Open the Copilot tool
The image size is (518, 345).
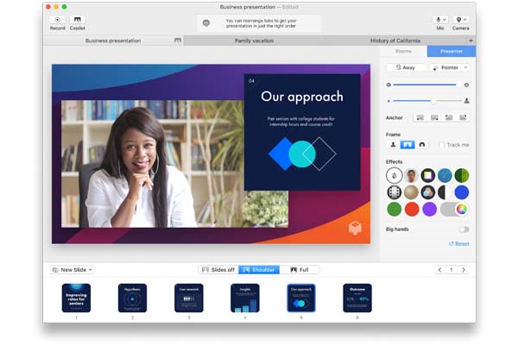click(78, 21)
